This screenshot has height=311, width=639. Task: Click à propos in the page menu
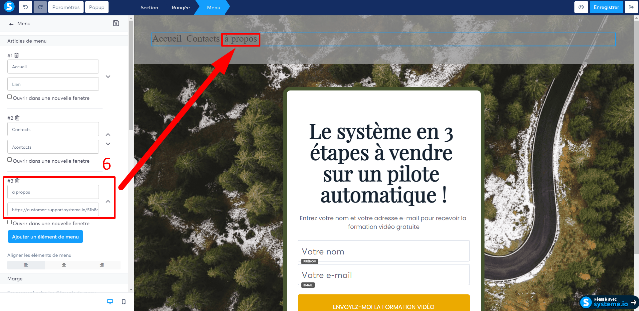point(241,39)
